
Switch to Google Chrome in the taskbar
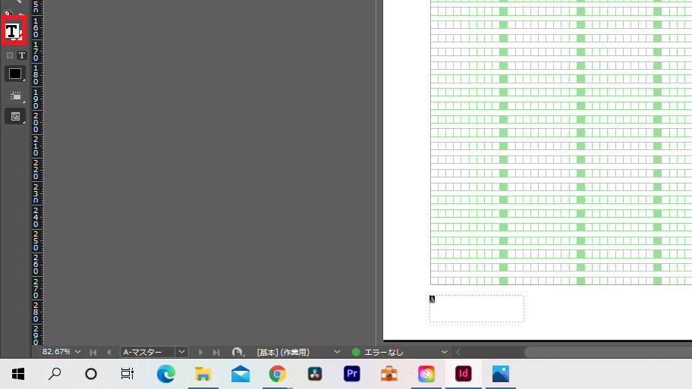point(277,374)
